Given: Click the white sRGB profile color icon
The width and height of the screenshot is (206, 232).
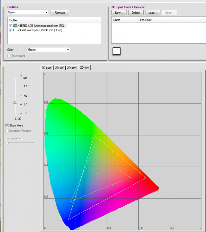Looking at the screenshot, I should click(15, 30).
